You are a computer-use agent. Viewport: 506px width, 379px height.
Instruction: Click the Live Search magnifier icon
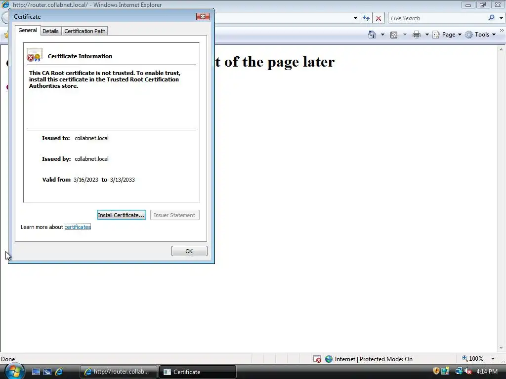(491, 18)
